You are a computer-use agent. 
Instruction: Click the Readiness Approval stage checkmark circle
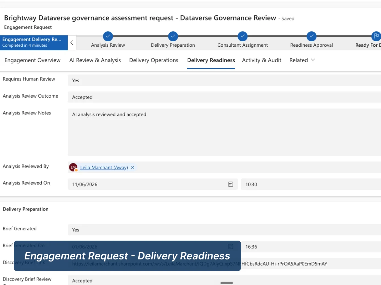click(x=312, y=37)
